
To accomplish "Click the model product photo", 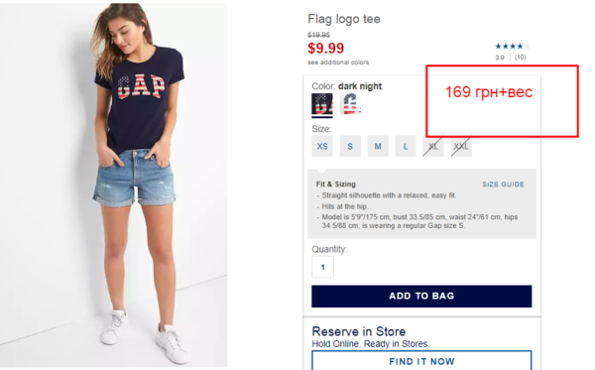I will pos(114,185).
